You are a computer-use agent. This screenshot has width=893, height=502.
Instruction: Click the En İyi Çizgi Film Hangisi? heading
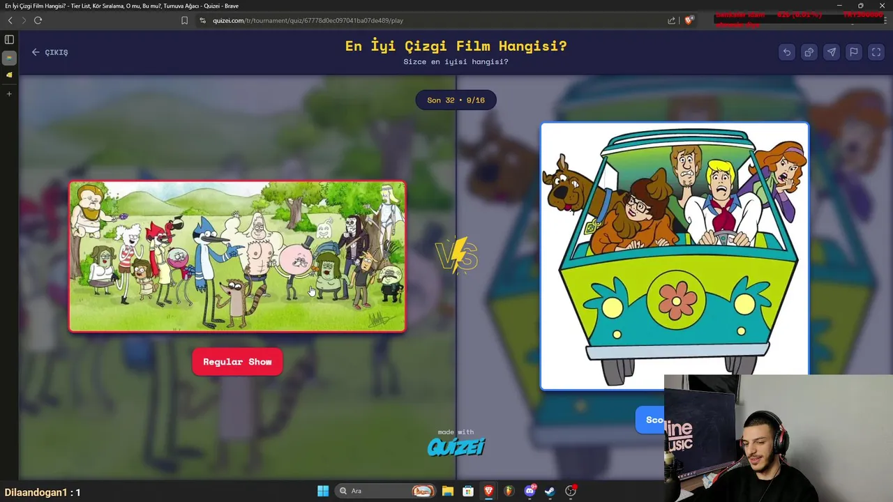(456, 46)
